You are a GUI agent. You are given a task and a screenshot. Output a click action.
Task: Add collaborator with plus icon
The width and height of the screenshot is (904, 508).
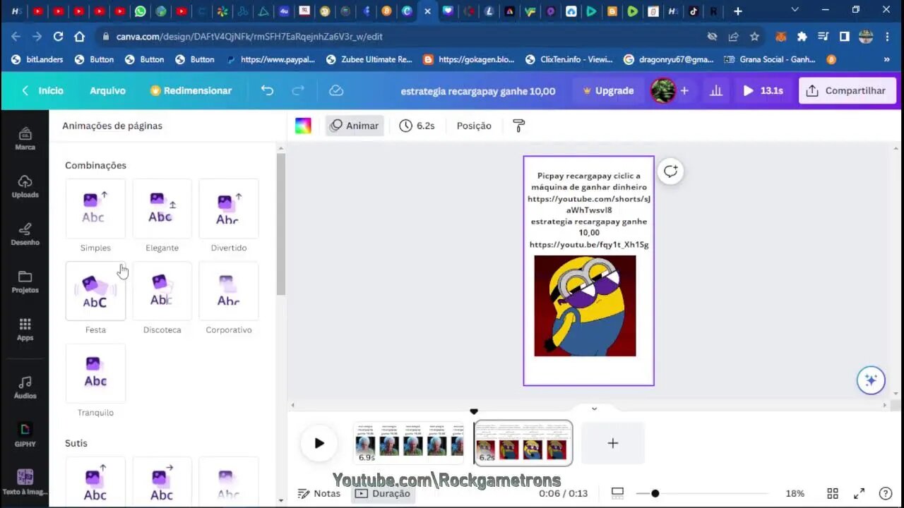pyautogui.click(x=684, y=90)
